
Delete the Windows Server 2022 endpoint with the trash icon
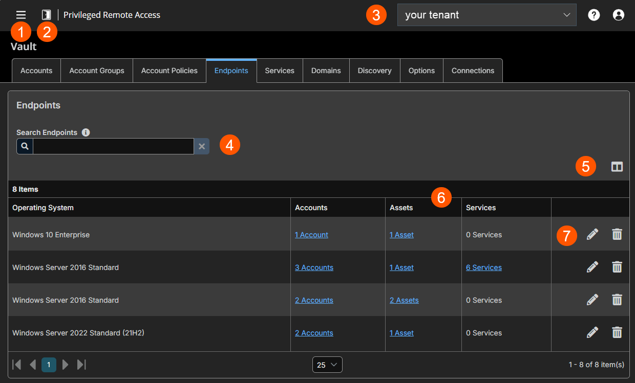pyautogui.click(x=617, y=332)
